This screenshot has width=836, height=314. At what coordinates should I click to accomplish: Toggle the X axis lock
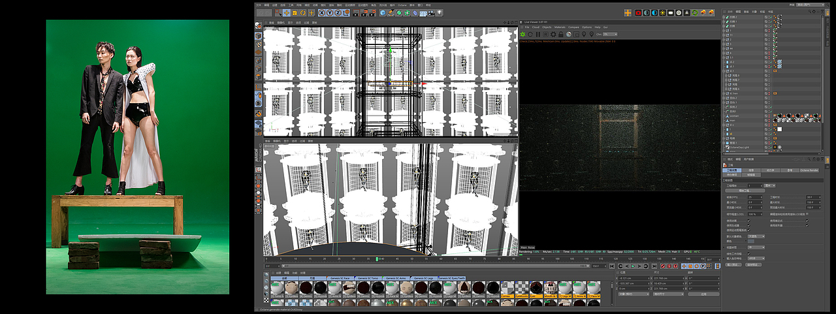coord(321,12)
